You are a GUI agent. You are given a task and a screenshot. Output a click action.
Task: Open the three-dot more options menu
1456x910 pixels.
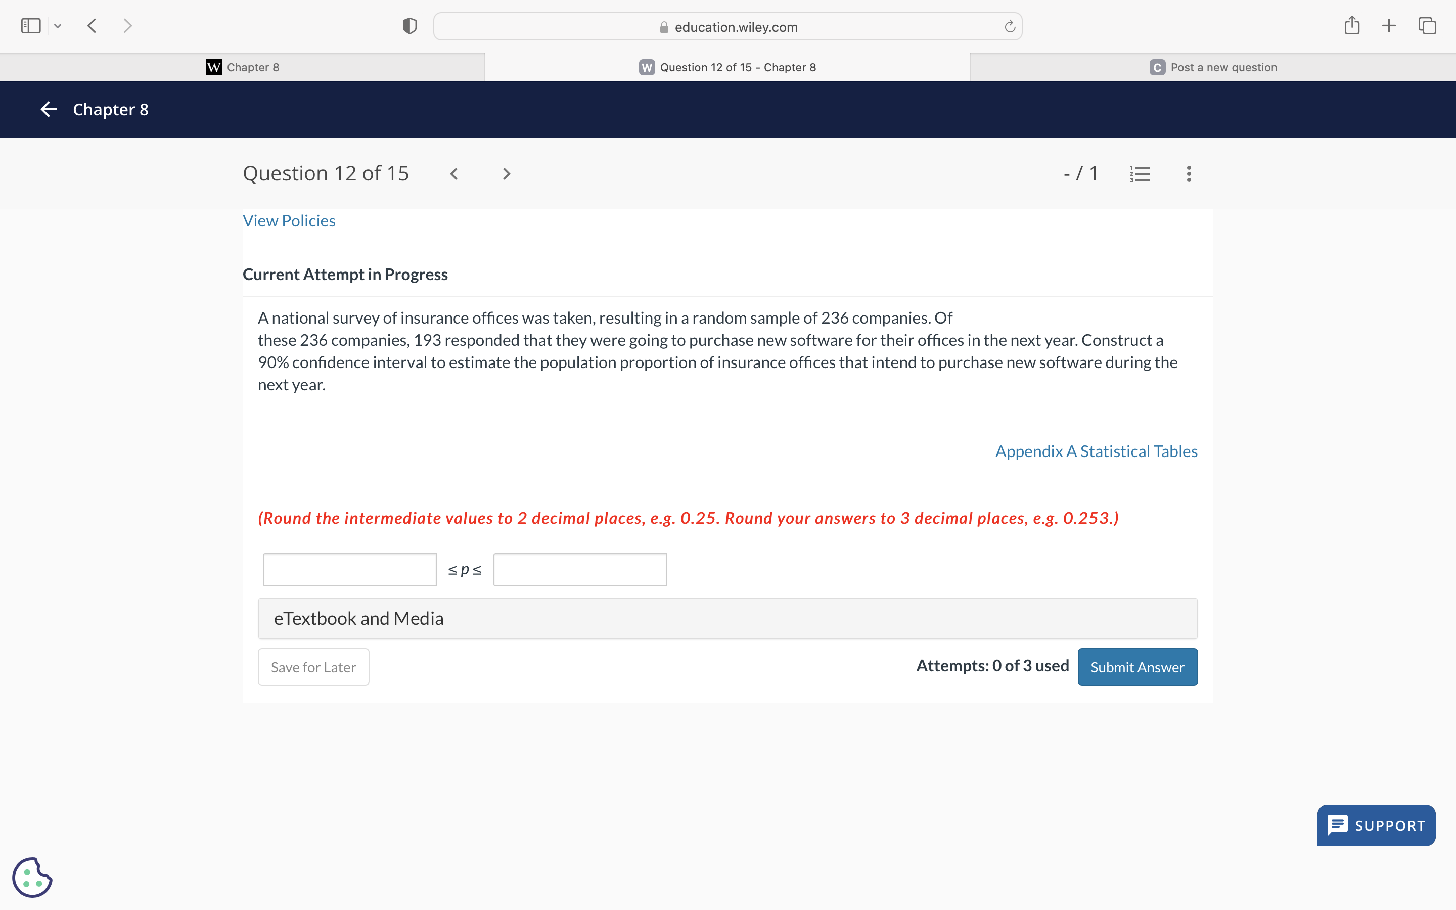[1188, 174]
